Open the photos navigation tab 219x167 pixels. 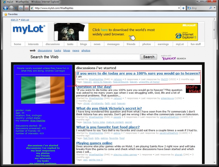(146, 44)
